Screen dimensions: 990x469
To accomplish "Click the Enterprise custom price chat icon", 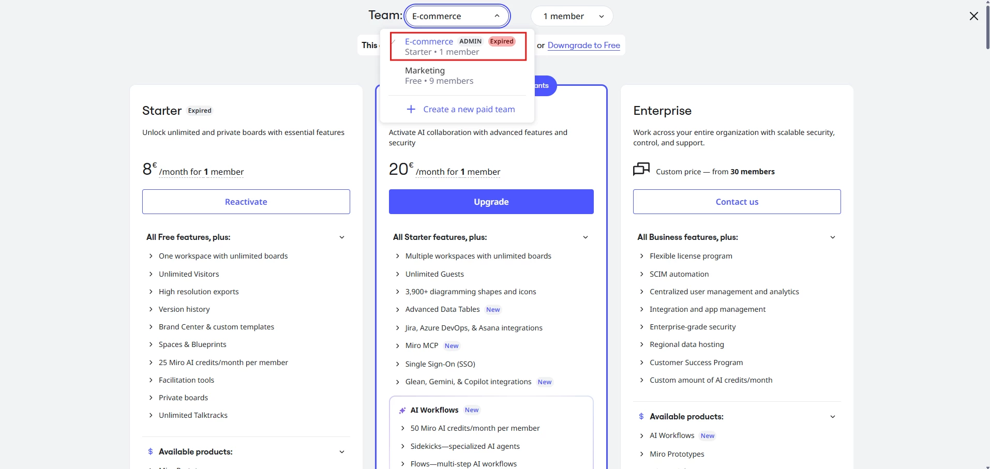I will 641,169.
